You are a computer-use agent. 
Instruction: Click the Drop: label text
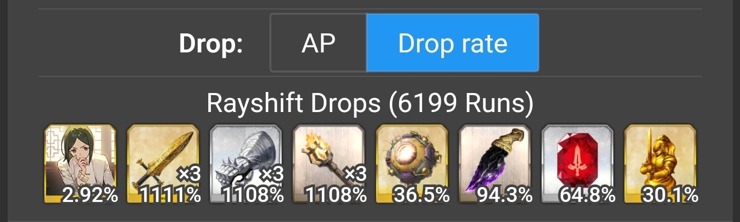click(x=211, y=44)
